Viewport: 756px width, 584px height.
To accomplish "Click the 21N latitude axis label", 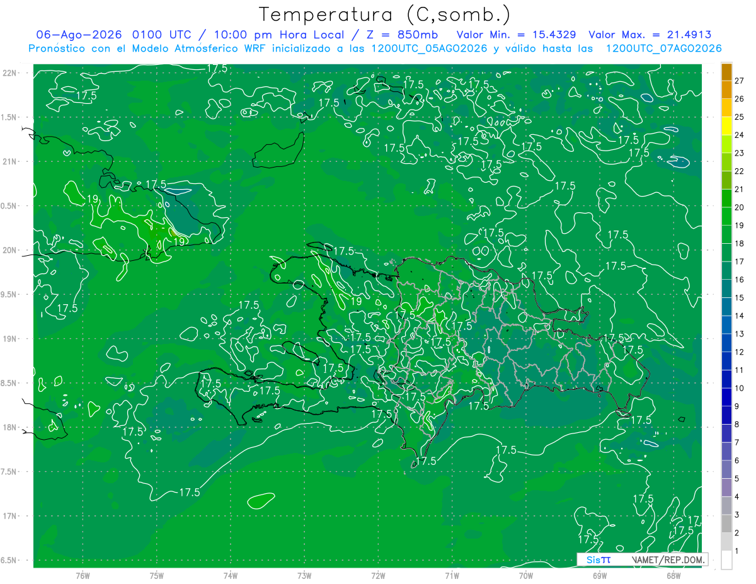I will tap(9, 162).
